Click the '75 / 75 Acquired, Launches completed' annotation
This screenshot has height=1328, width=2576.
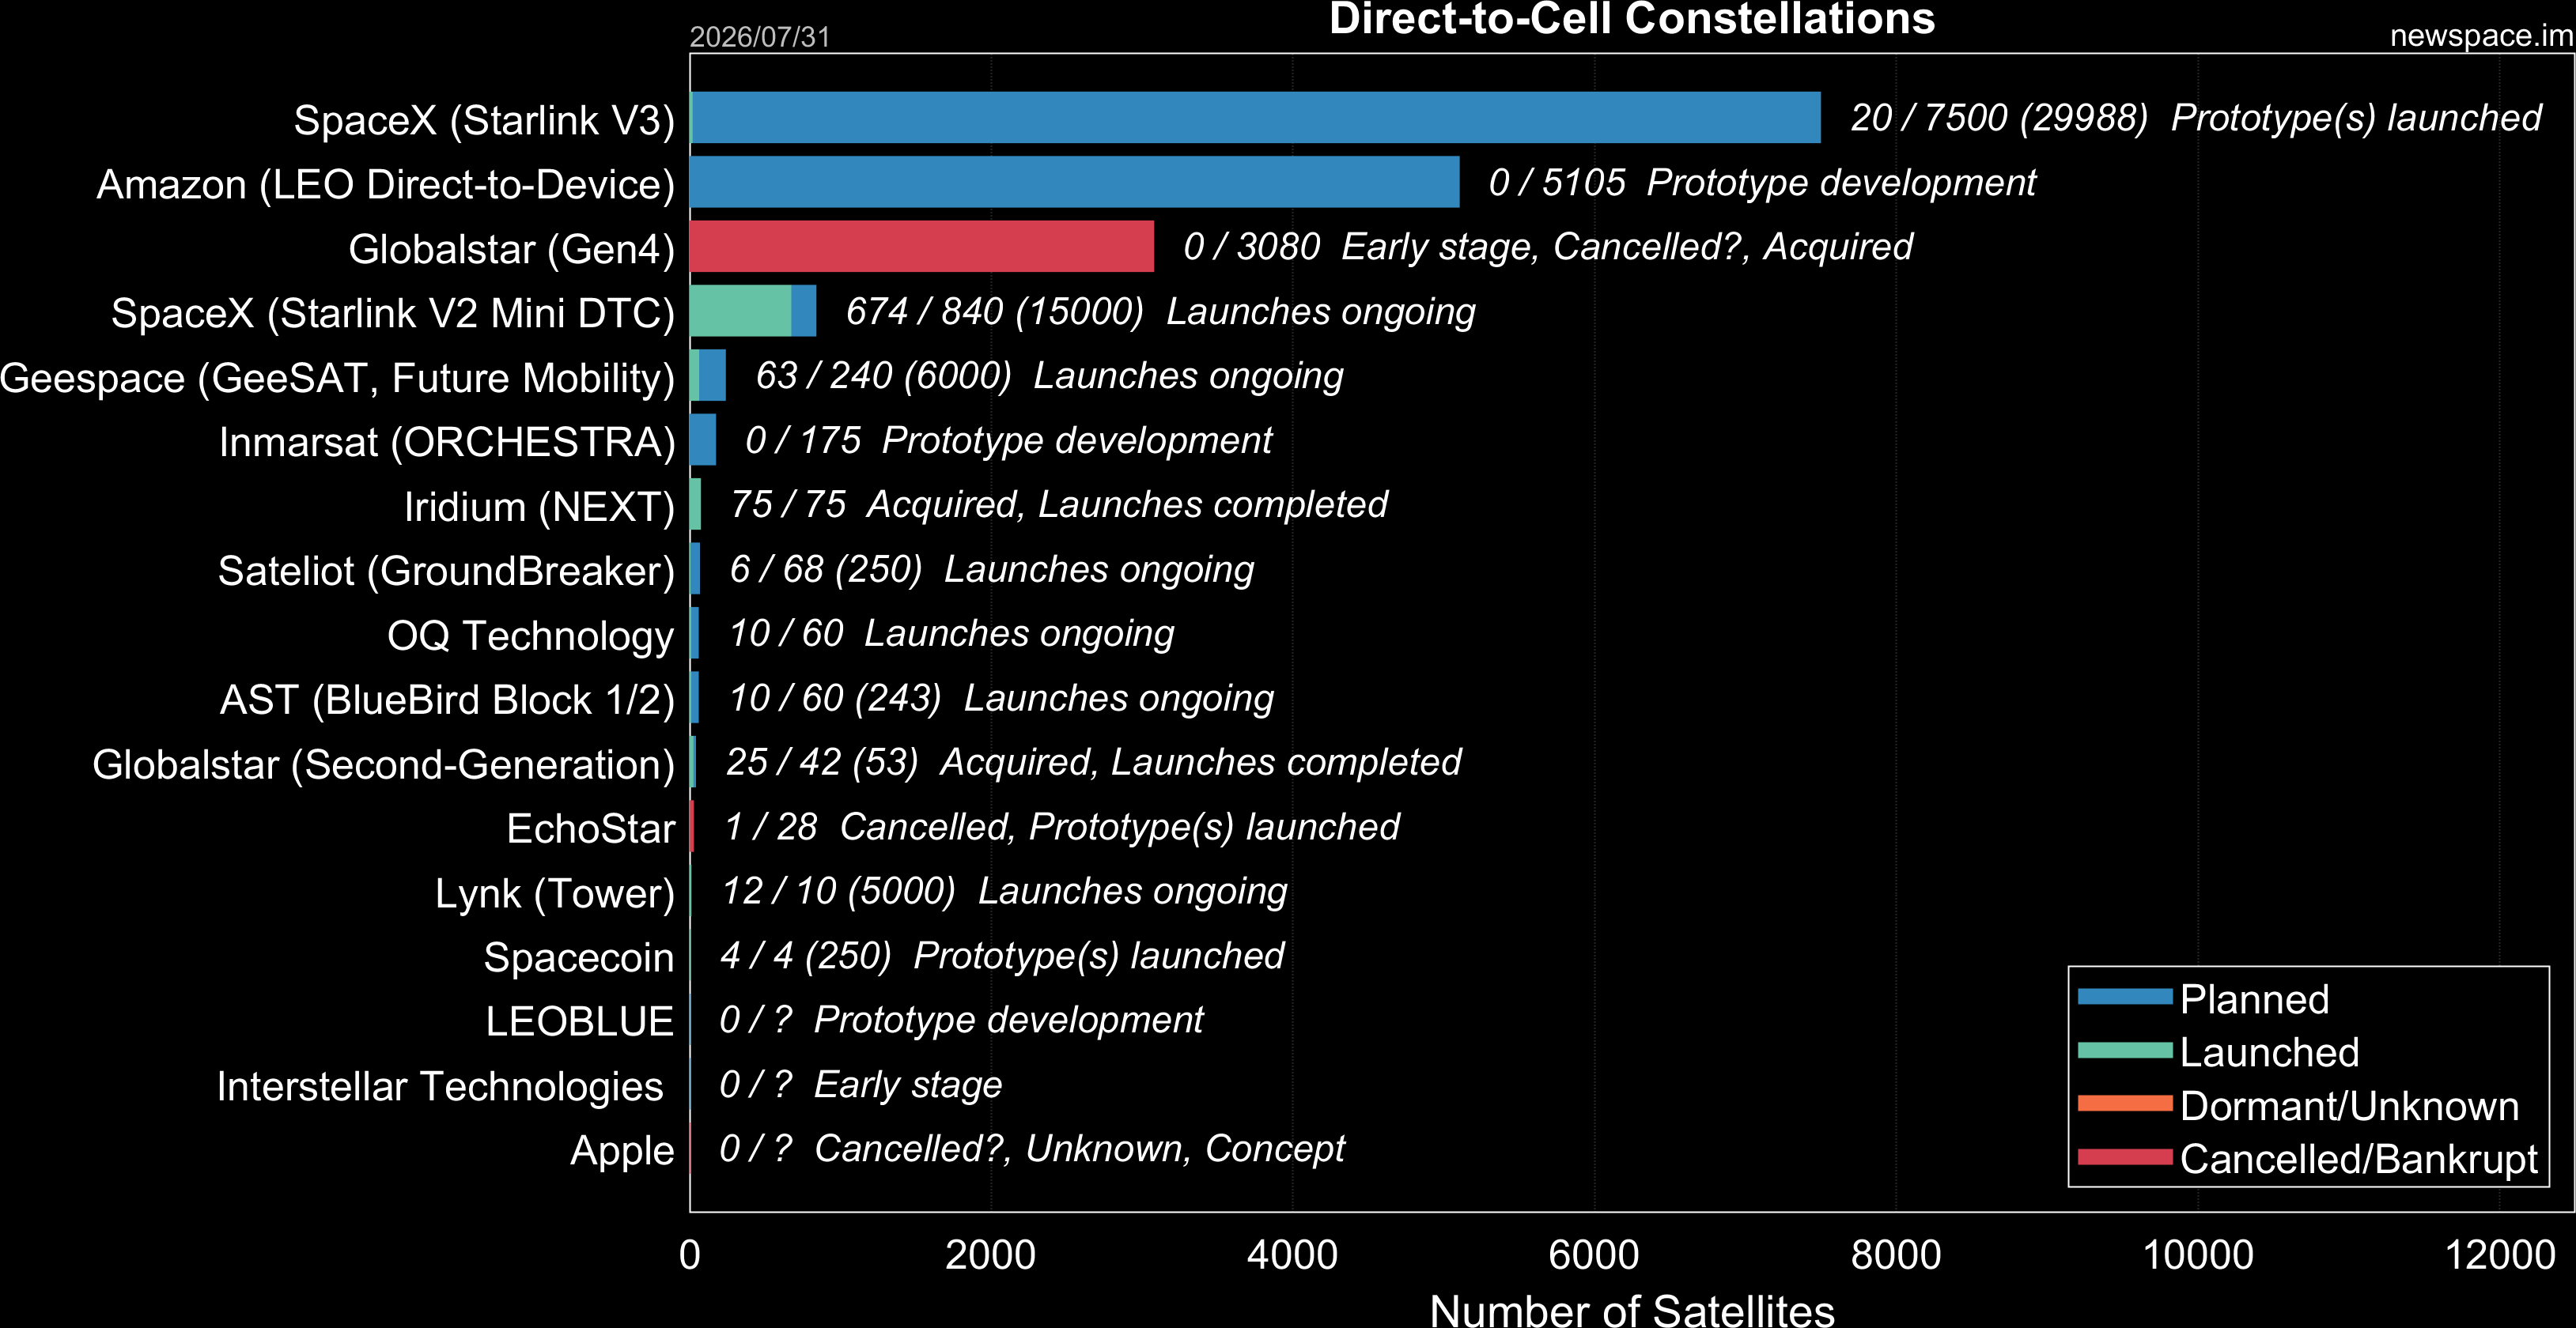(1059, 504)
